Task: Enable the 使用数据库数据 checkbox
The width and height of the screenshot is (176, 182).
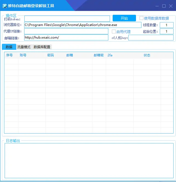Action: (x=141, y=18)
